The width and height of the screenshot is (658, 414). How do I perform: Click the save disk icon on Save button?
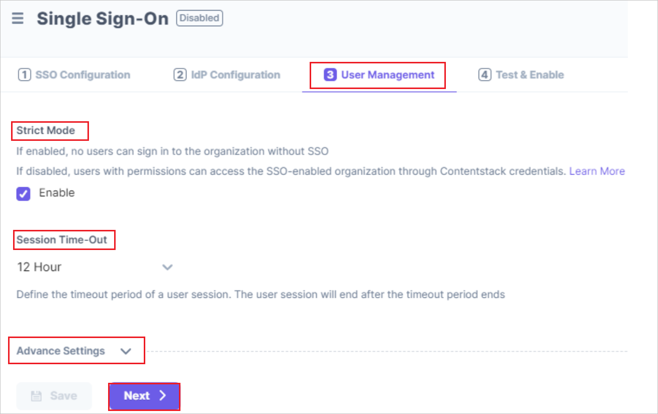click(x=36, y=396)
